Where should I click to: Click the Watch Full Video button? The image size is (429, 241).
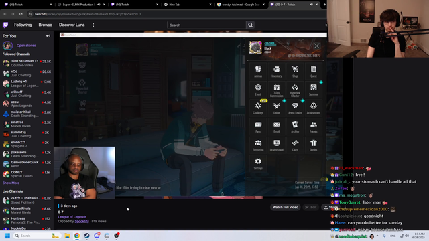[286, 207]
